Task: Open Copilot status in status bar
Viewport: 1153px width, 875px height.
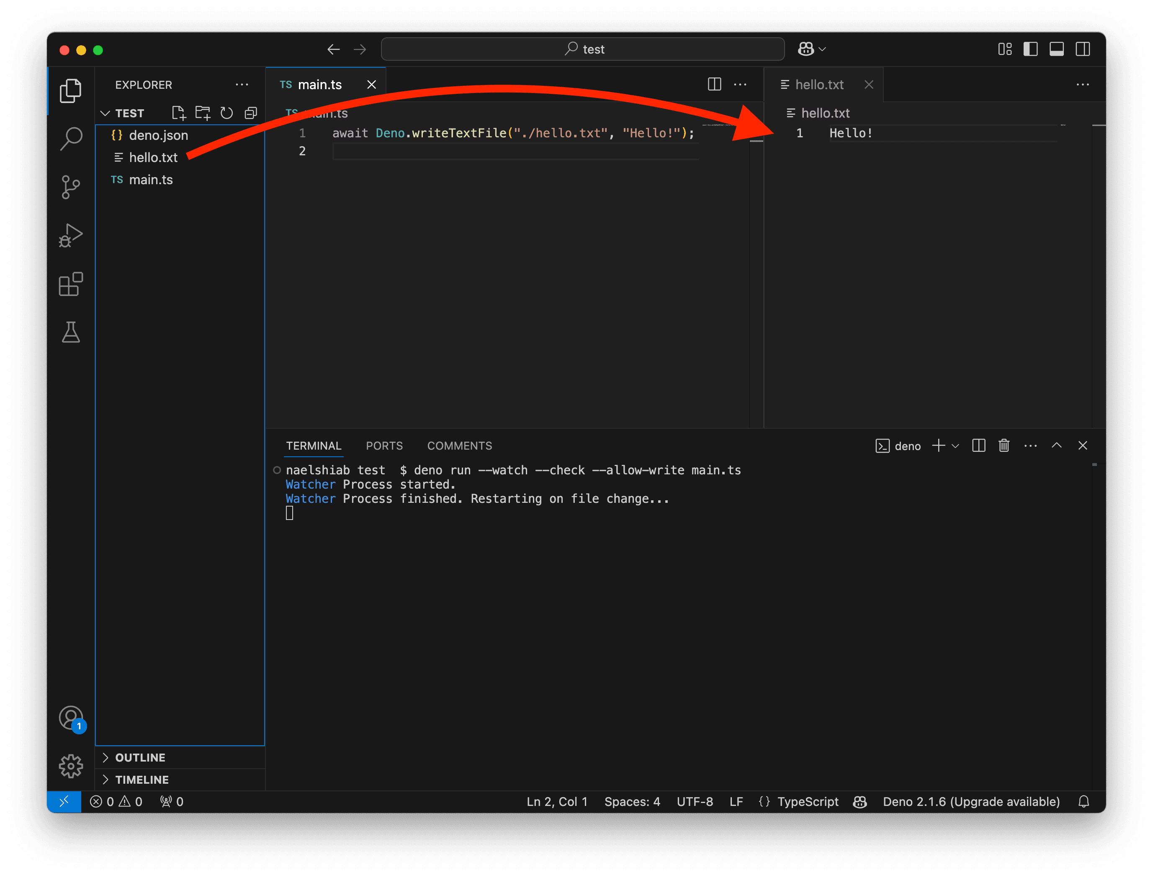Action: (x=860, y=801)
